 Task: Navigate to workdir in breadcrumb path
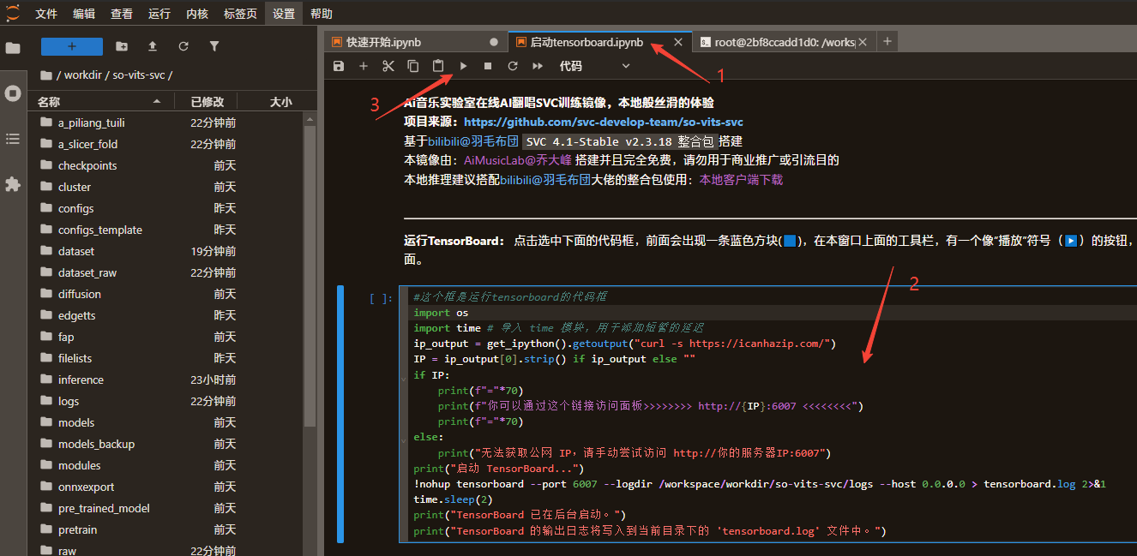pos(82,75)
